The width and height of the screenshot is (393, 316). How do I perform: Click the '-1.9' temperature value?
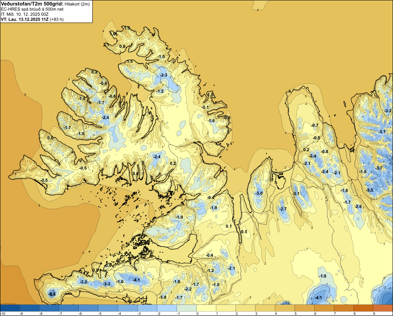[179, 217]
